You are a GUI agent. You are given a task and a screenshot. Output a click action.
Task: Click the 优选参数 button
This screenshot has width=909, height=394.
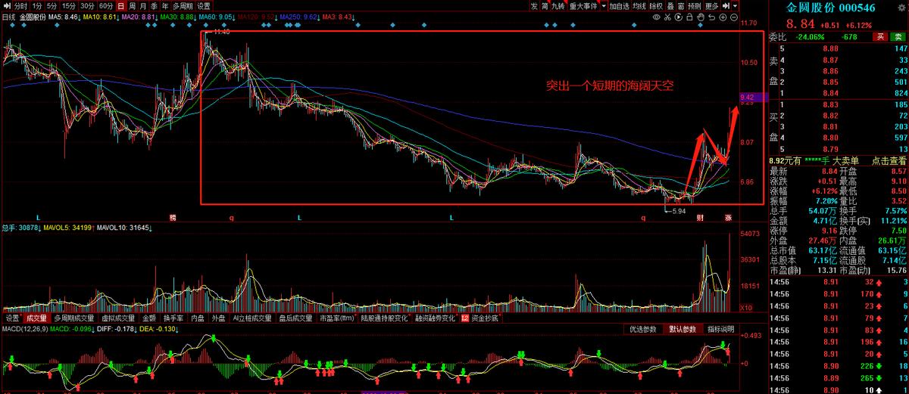(643, 329)
